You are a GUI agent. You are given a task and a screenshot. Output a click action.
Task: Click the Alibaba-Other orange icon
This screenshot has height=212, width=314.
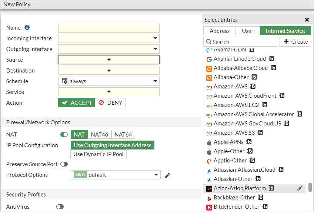point(209,78)
